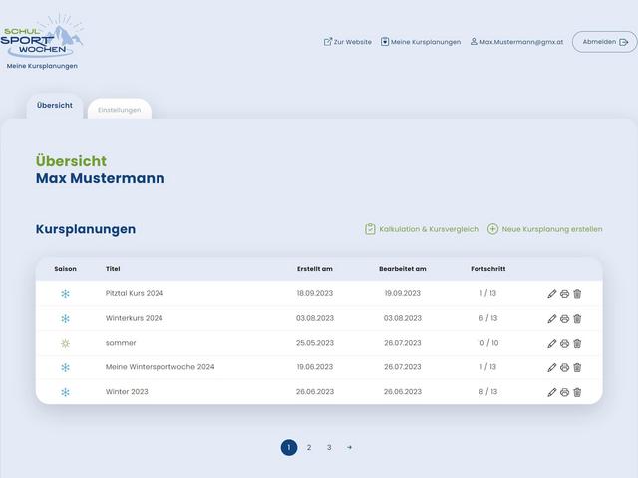The height and width of the screenshot is (478, 638).
Task: Click the current page 1 indicator
Action: pyautogui.click(x=289, y=447)
